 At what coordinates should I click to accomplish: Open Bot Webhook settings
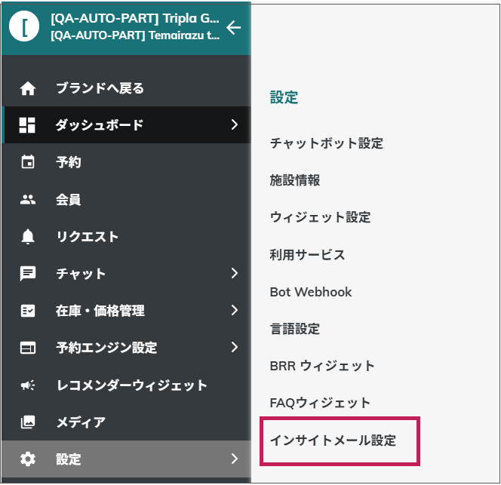(311, 292)
